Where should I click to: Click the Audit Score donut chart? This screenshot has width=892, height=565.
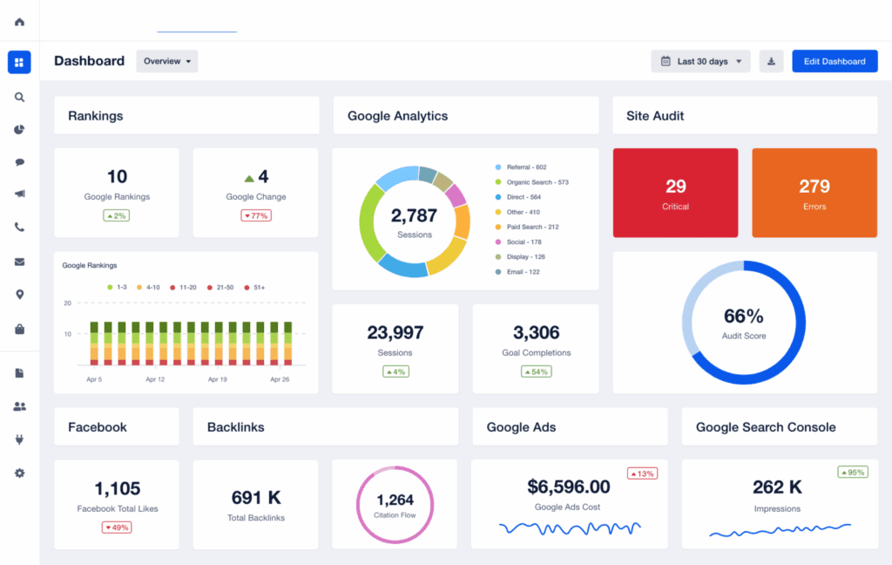[x=743, y=322]
